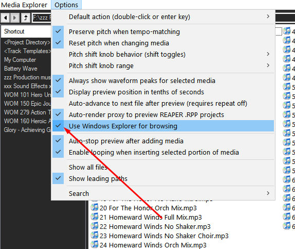Select My Computer shortcut
Screen dimensions: 295x249
point(20,60)
